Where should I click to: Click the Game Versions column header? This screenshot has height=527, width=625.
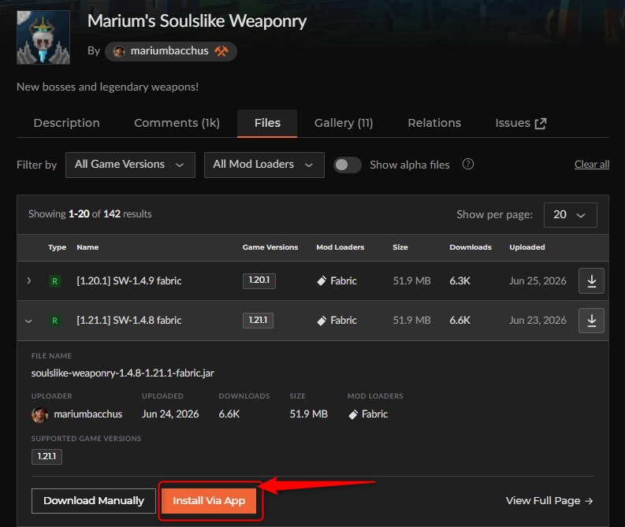[x=270, y=247]
